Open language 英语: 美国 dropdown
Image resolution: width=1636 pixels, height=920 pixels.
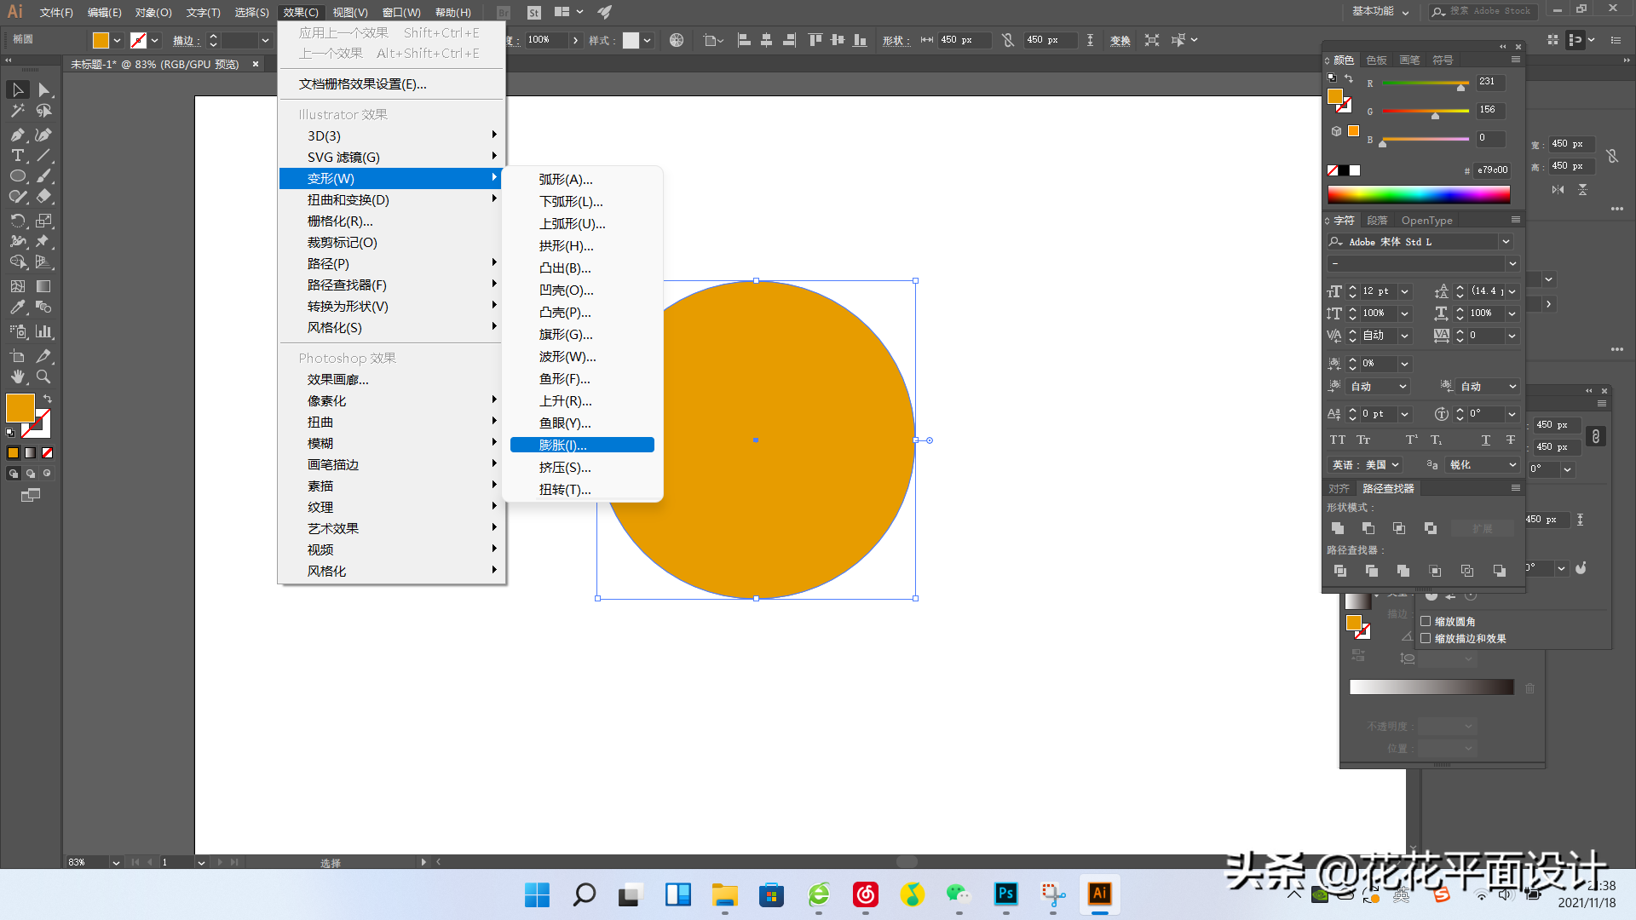(1366, 465)
